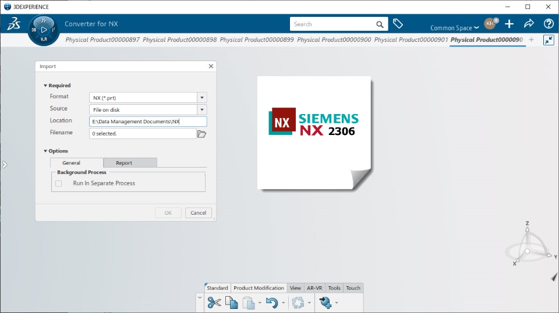The image size is (559, 313).
Task: Click the Siemens NX 2306 thumbnail
Action: (314, 133)
